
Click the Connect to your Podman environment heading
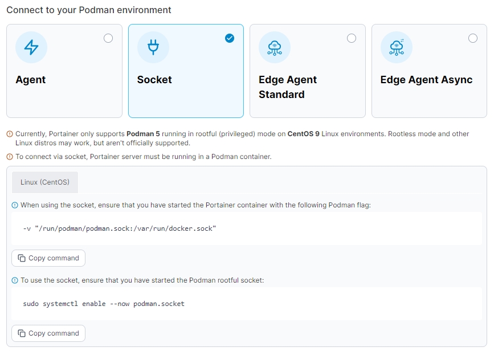point(89,10)
